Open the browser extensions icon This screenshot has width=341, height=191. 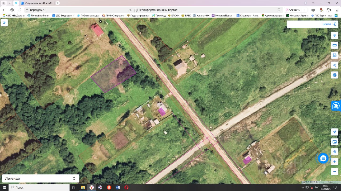pos(329,10)
